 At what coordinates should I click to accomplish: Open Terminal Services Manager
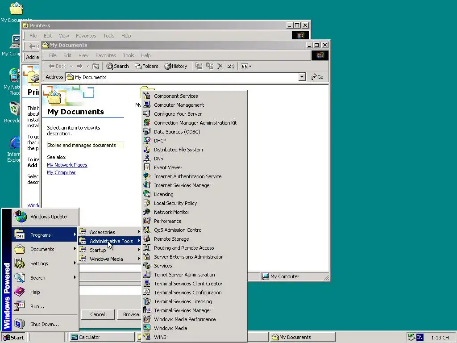click(x=195, y=311)
